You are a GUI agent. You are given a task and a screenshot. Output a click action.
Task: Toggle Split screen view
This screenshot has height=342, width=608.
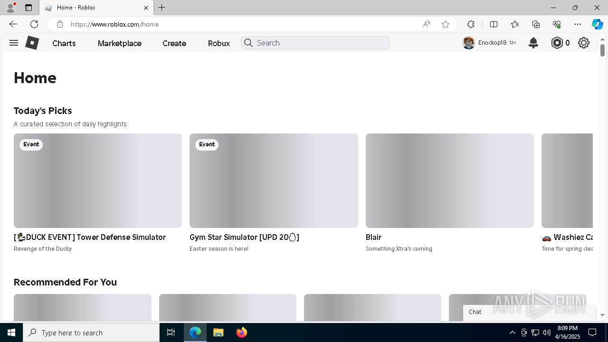(x=494, y=24)
